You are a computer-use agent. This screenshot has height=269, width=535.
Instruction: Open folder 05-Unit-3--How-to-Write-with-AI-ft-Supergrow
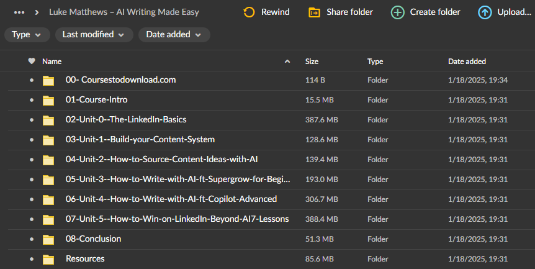coord(178,179)
